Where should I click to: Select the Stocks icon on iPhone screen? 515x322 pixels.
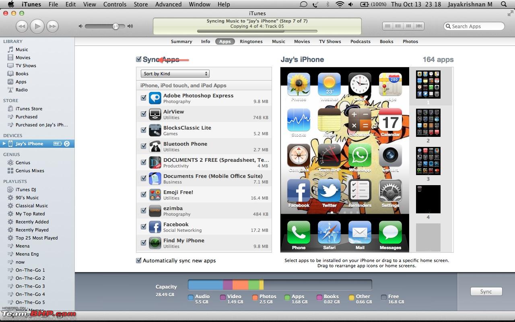(299, 120)
